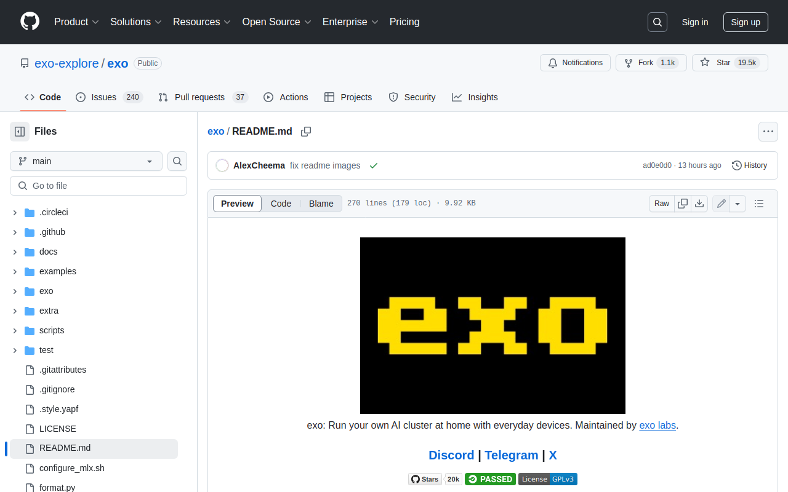This screenshot has height=492, width=788.
Task: Go to Pull requests tab
Action: 199,97
